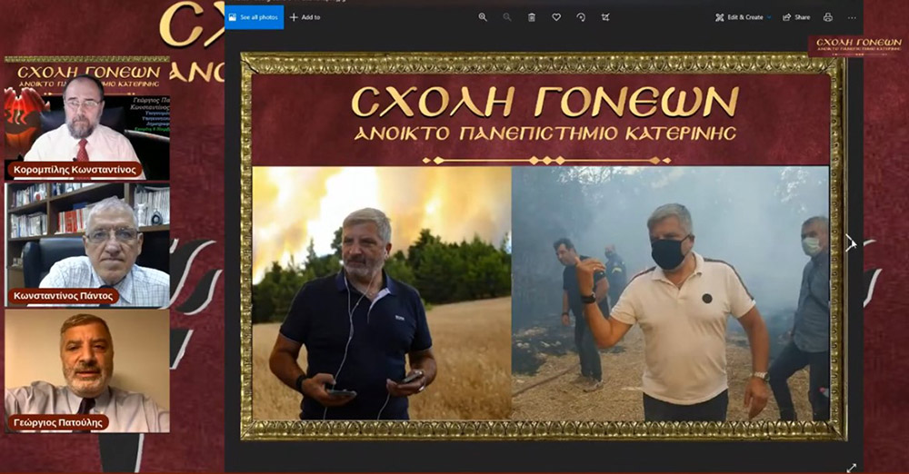Click the See all photos button
The height and width of the screenshot is (474, 909).
254,17
